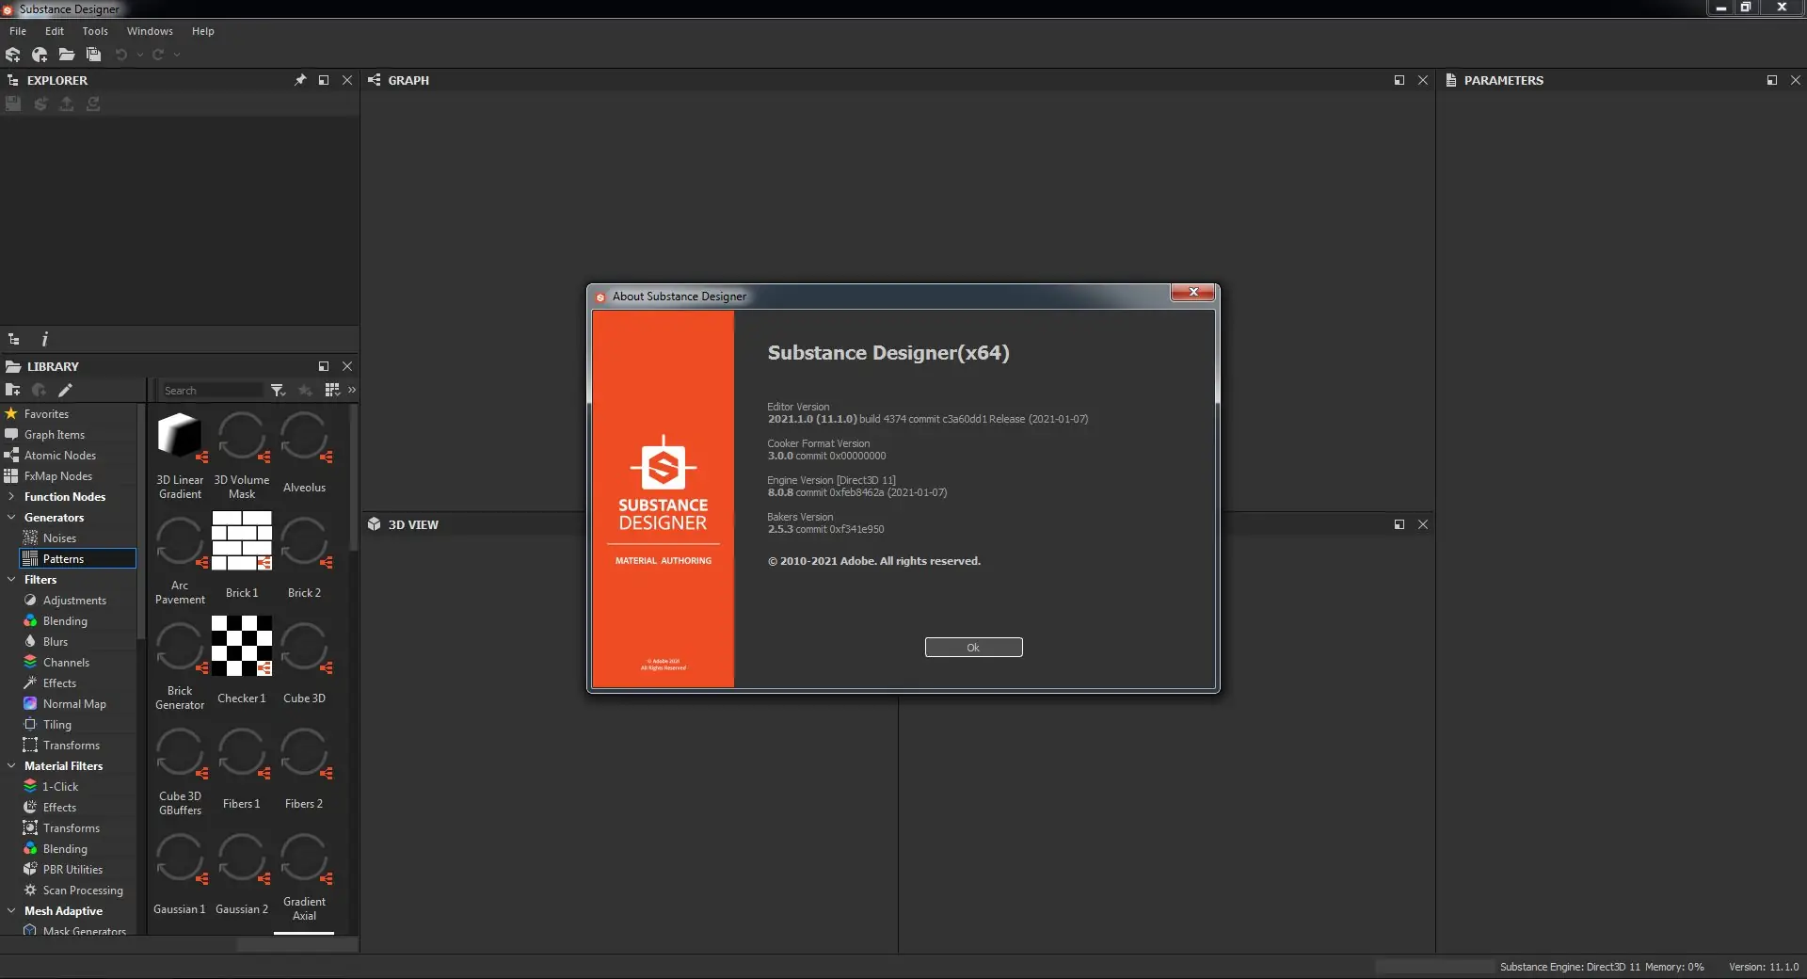Screen dimensions: 1807x979
Task: Create a new substance package
Action: [x=13, y=55]
